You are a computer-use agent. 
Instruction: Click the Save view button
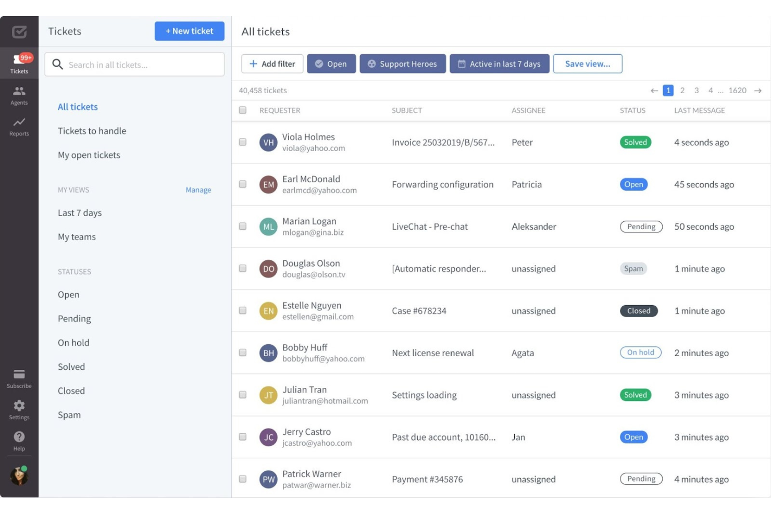(x=588, y=64)
